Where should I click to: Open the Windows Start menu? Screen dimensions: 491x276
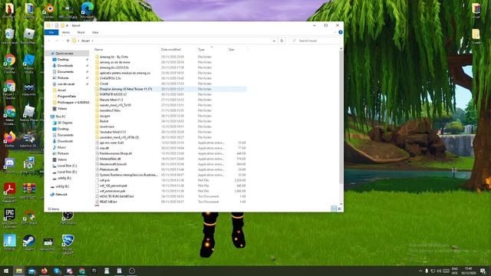[x=6, y=271]
